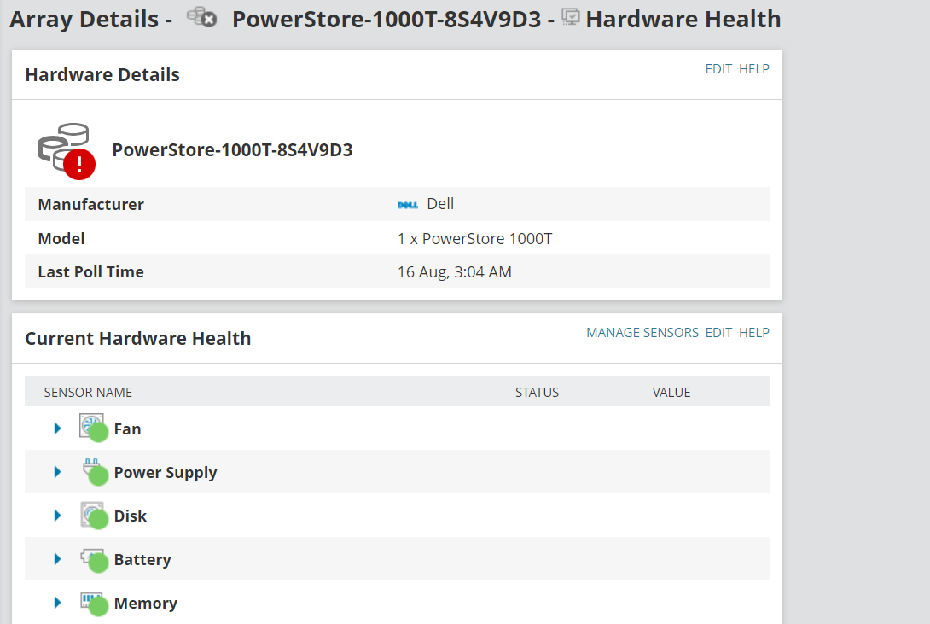Click the Memory sensor icon
This screenshot has height=624, width=930.
pos(95,603)
